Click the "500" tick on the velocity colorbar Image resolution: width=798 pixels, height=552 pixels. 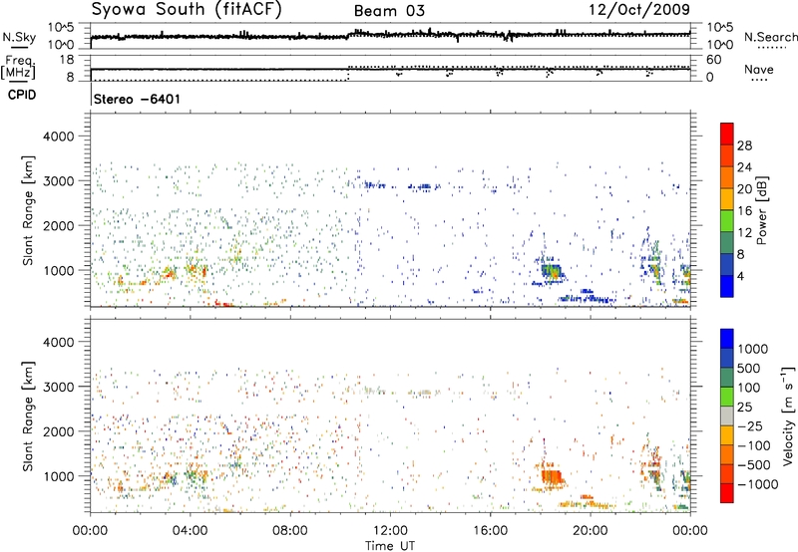click(x=749, y=368)
